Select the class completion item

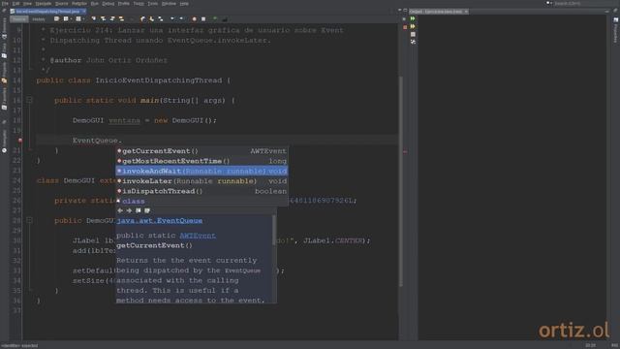pos(201,201)
